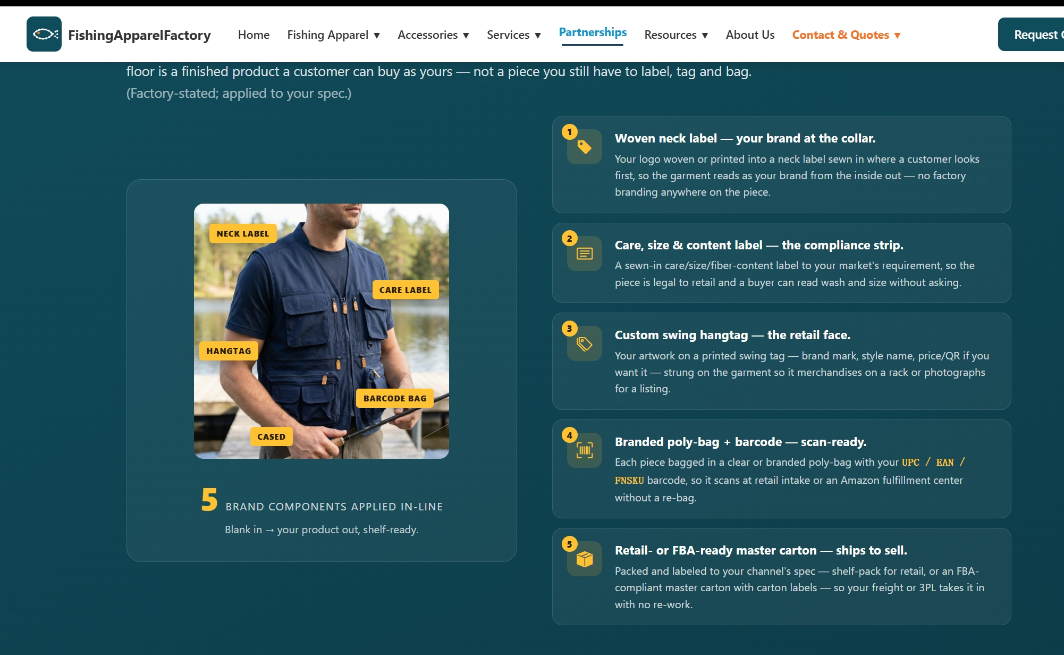This screenshot has width=1064, height=655.
Task: Click the Request quote button
Action: (1031, 35)
